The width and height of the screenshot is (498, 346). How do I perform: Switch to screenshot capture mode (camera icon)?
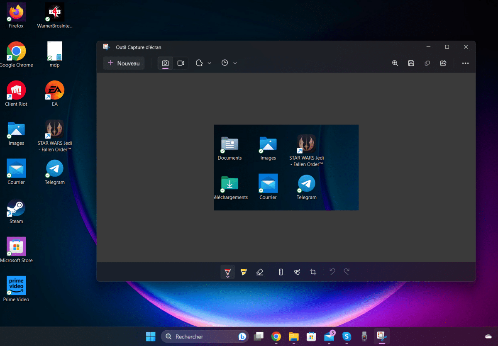(x=165, y=63)
